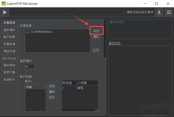Click 删除 next to the 访客 account list

[x=52, y=92]
